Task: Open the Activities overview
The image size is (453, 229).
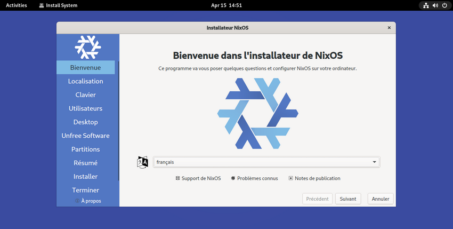Action: tap(17, 5)
